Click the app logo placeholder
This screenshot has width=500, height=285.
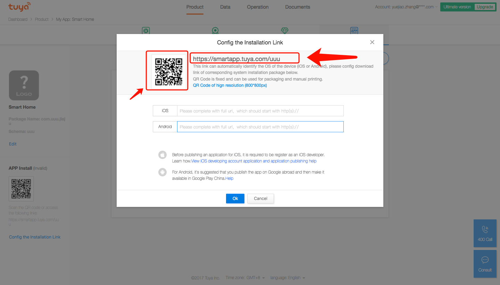pos(24,85)
